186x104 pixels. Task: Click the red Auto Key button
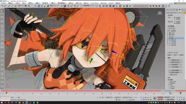(x=160, y=97)
